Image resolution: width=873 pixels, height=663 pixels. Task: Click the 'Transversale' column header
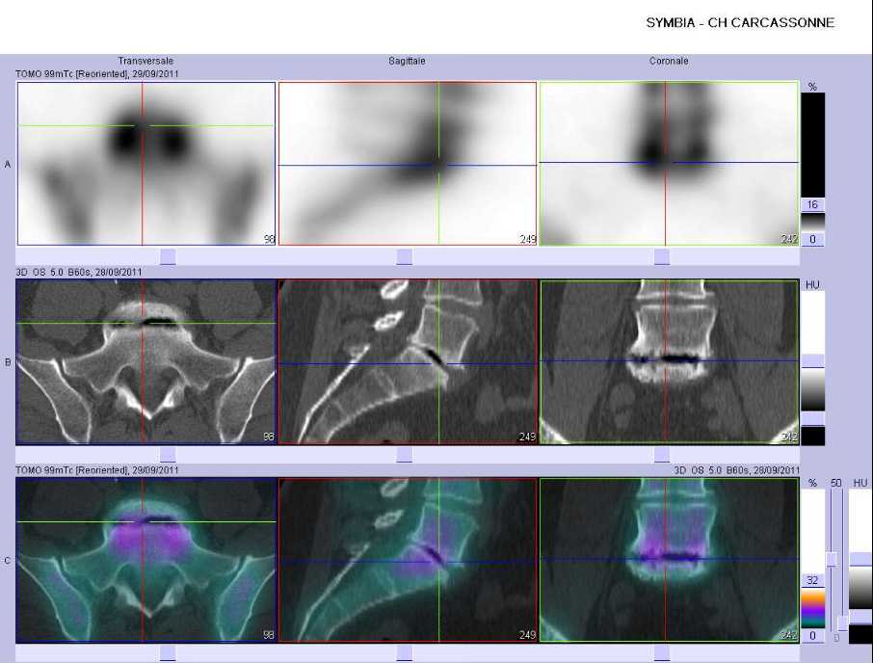[x=145, y=61]
